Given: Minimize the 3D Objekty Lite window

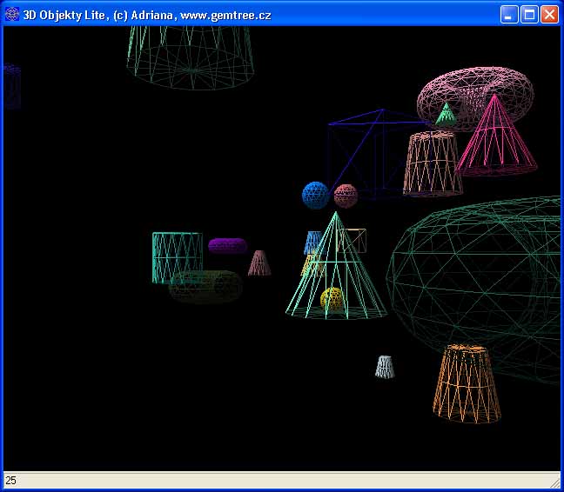Looking at the screenshot, I should pos(509,14).
